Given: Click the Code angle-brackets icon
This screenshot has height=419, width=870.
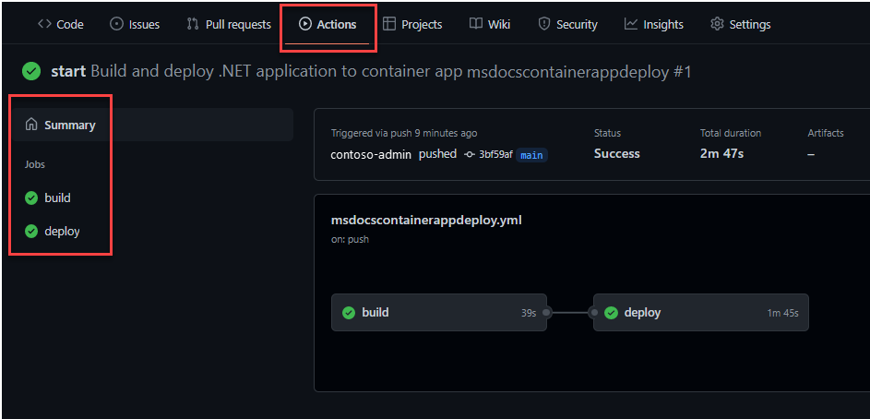Looking at the screenshot, I should 44,24.
